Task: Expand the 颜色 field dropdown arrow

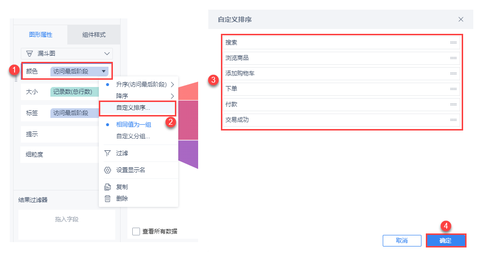Action: tap(104, 72)
